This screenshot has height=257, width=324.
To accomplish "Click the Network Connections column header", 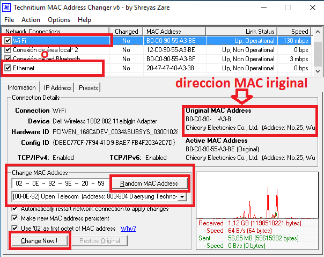I will [x=55, y=32].
